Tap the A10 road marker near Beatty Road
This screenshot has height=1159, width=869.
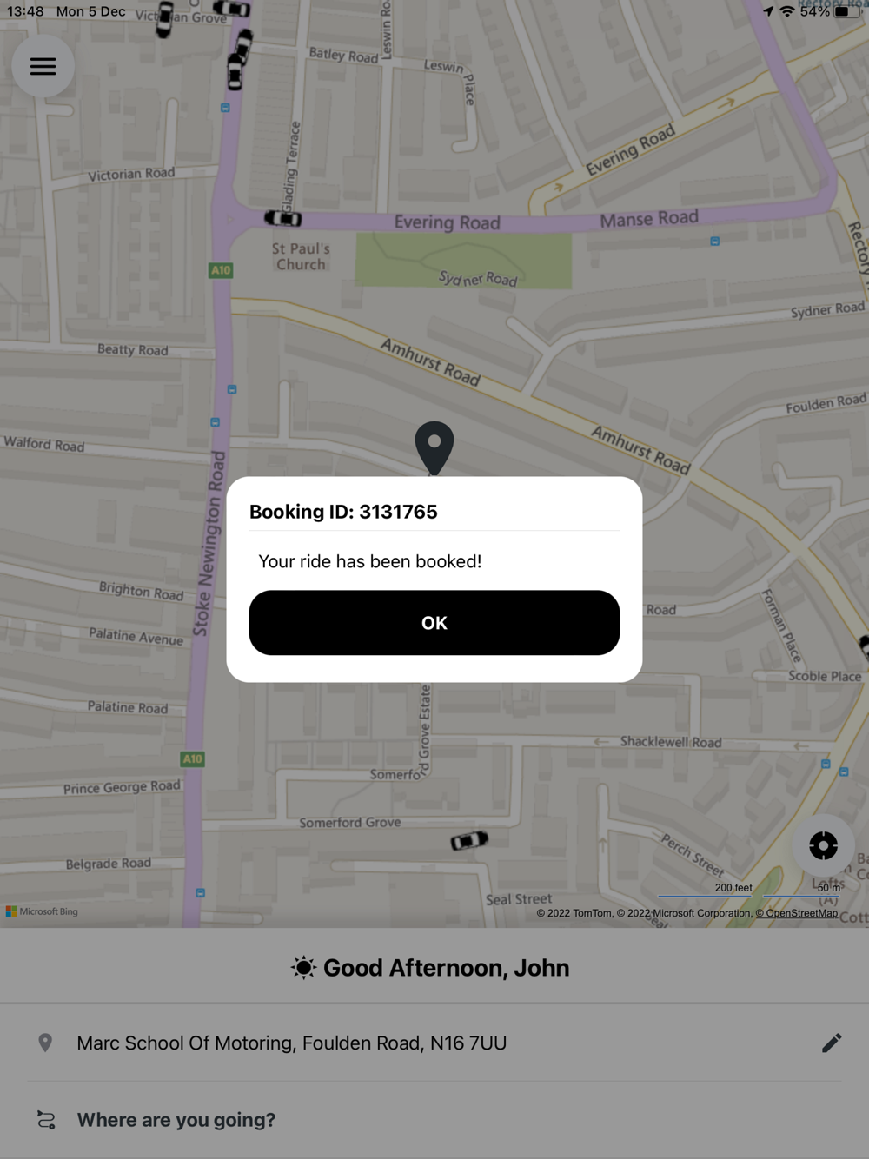[221, 270]
